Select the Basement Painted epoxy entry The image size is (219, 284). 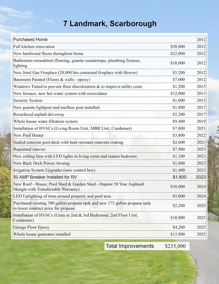pyautogui.click(x=52, y=80)
